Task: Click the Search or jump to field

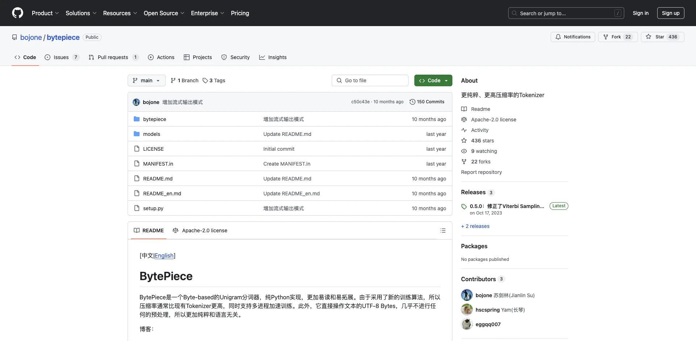Action: coord(566,13)
